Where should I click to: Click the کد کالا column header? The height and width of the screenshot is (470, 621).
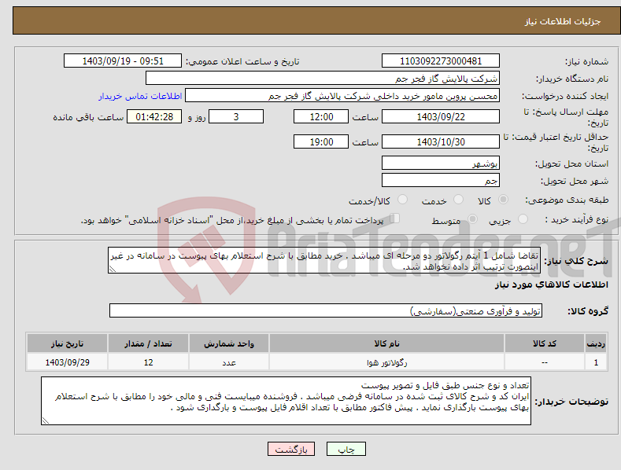click(545, 343)
